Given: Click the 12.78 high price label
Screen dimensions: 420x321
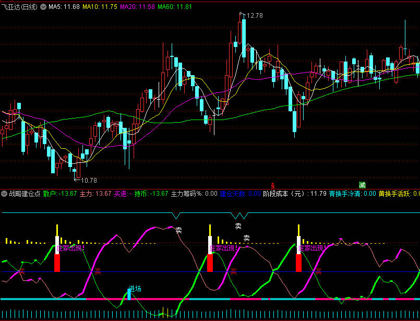Looking at the screenshot, I should (255, 16).
